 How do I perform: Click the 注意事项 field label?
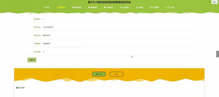coord(37,44)
